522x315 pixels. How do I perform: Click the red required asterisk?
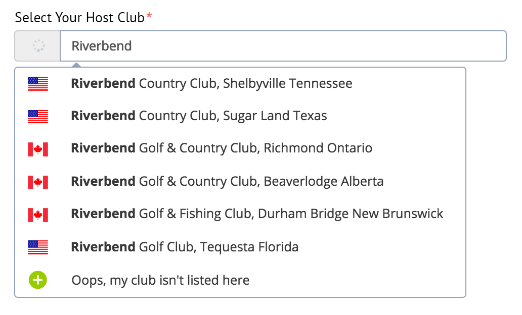tap(149, 15)
